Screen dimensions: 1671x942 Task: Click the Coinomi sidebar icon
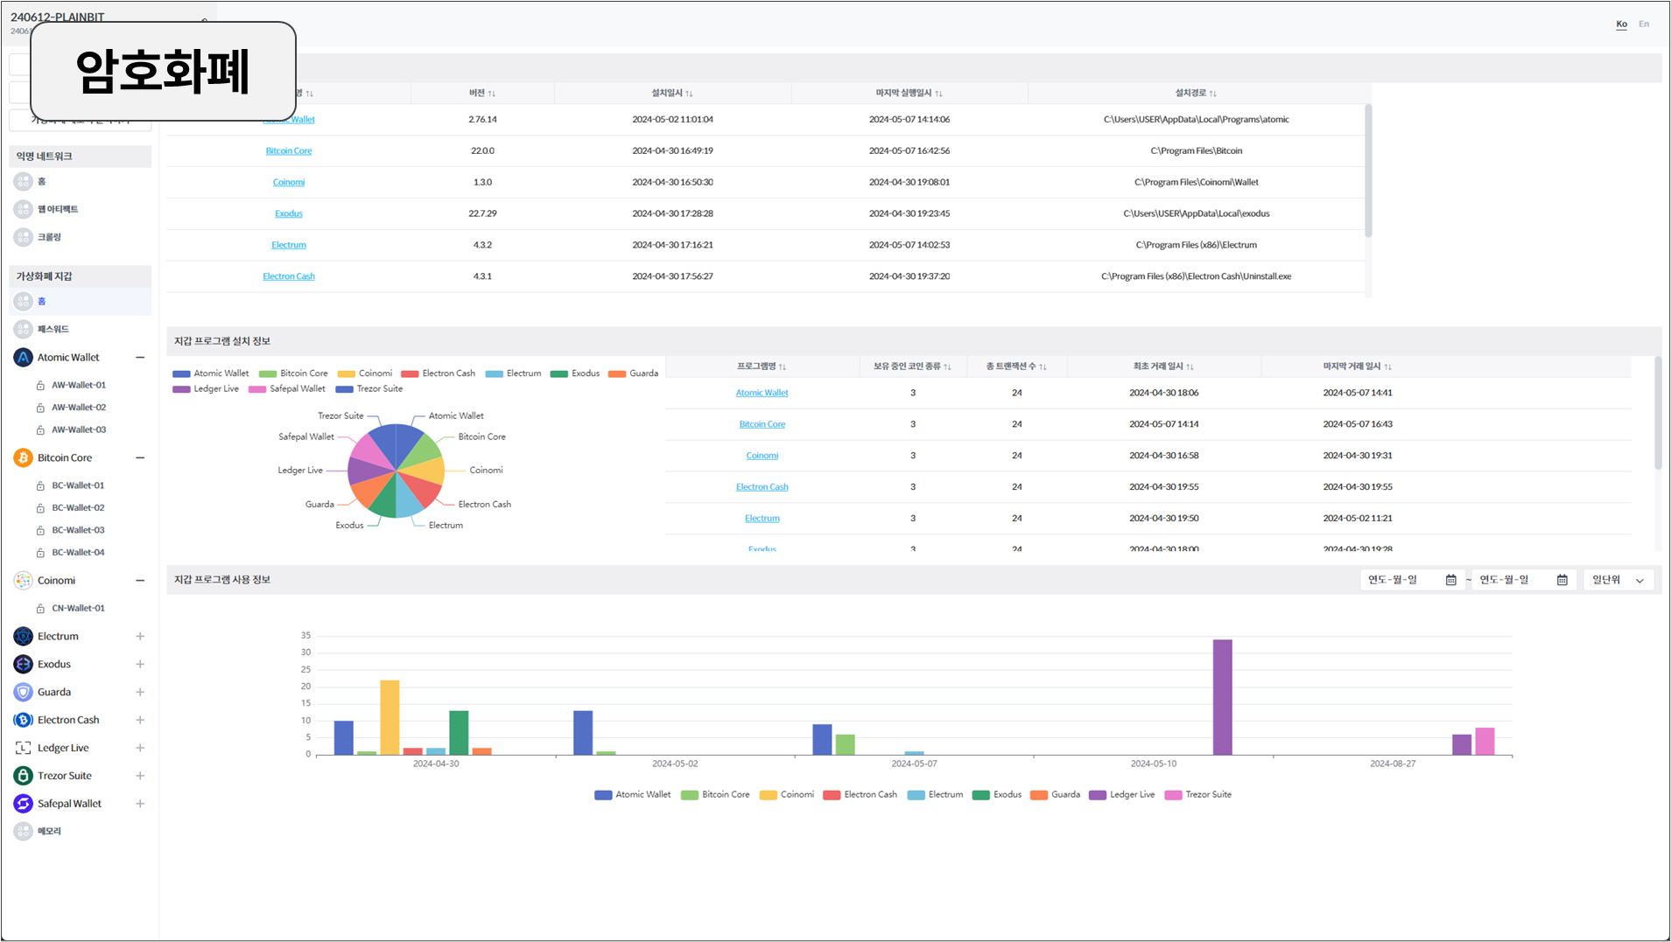tap(24, 581)
